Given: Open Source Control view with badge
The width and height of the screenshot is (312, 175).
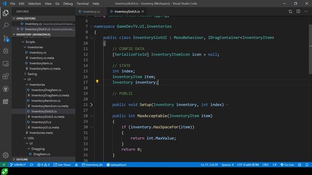Looking at the screenshot, I should click(5, 38).
